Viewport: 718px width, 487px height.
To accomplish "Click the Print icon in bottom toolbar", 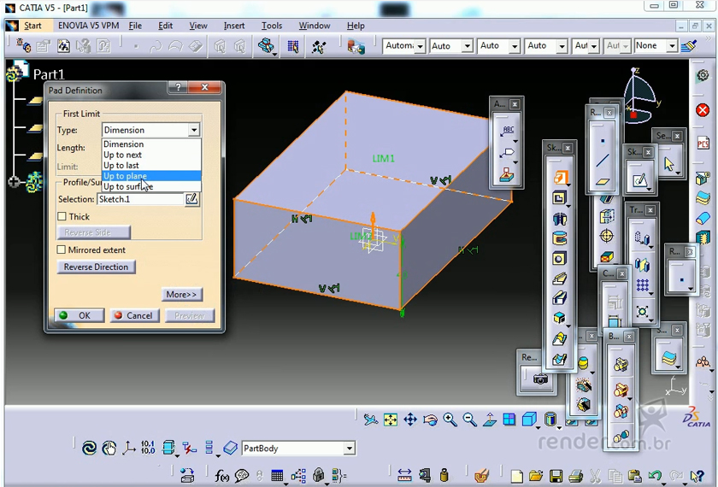I will coord(575,476).
